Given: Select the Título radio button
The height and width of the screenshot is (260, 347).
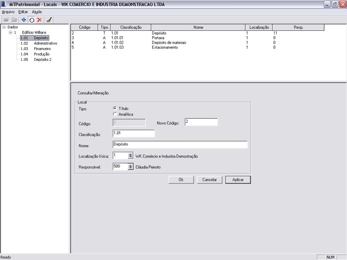Looking at the screenshot, I should pyautogui.click(x=115, y=108).
